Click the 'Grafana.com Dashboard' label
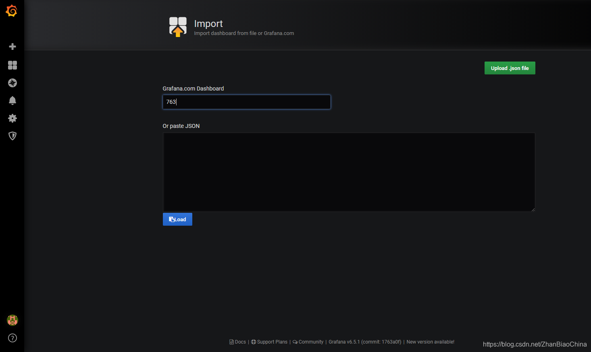The height and width of the screenshot is (352, 591). click(193, 89)
